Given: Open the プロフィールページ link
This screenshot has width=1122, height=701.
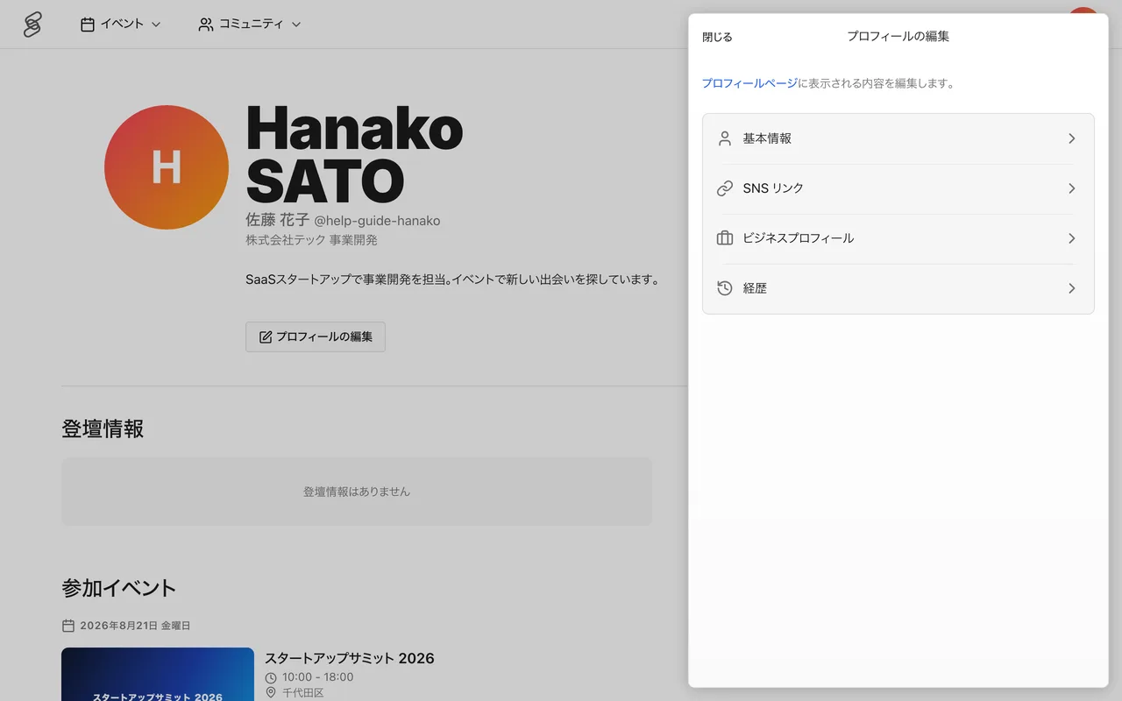Looking at the screenshot, I should (749, 83).
